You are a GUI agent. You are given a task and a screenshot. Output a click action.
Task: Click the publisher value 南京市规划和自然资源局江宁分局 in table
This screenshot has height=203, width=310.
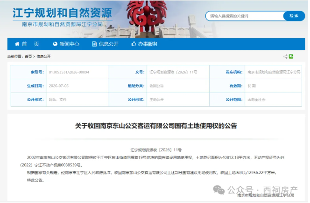click(274, 72)
